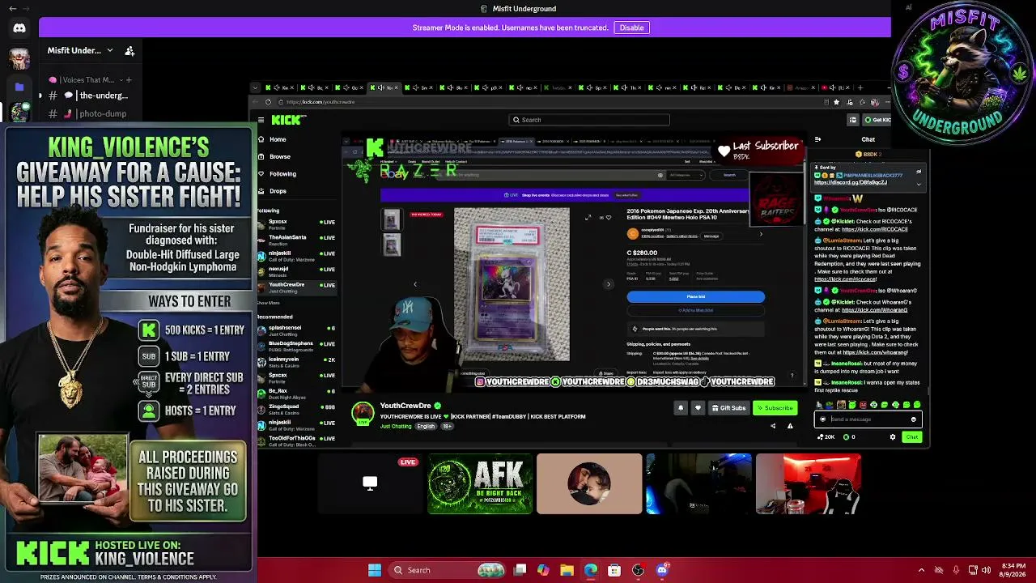Select the screen share tile with monitor icon
The image size is (1036, 583).
pyautogui.click(x=370, y=484)
